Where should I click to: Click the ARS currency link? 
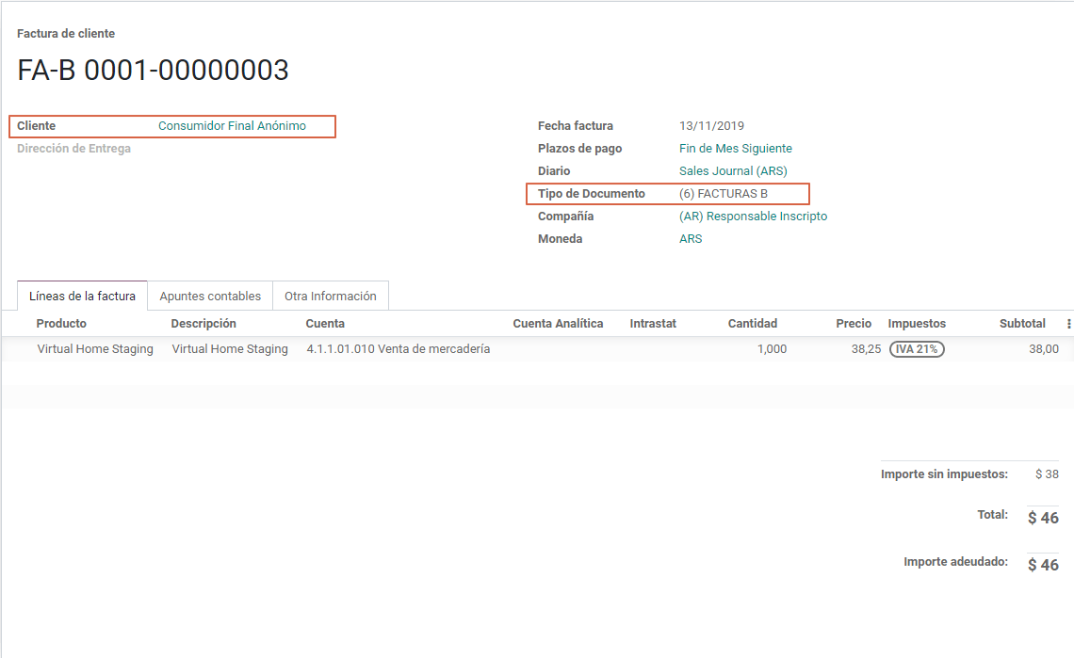point(691,239)
